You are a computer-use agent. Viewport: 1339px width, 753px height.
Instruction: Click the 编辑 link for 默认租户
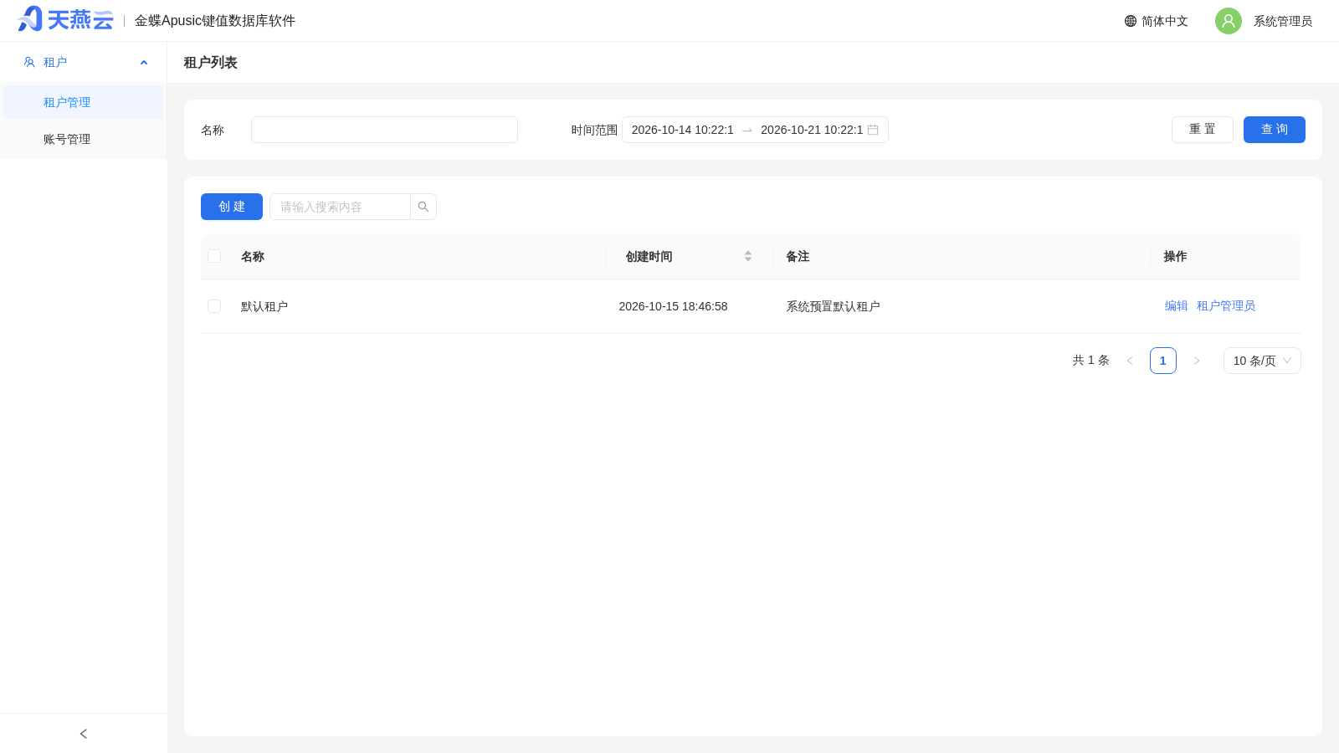[x=1177, y=306]
